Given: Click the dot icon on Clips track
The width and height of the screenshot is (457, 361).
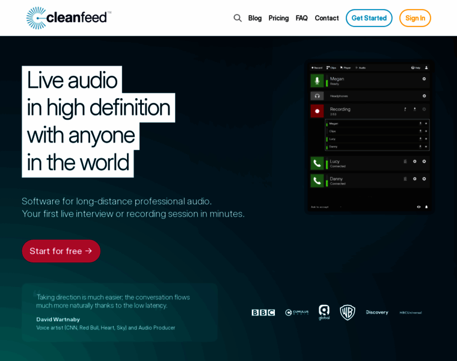Looking at the screenshot, I should [426, 131].
